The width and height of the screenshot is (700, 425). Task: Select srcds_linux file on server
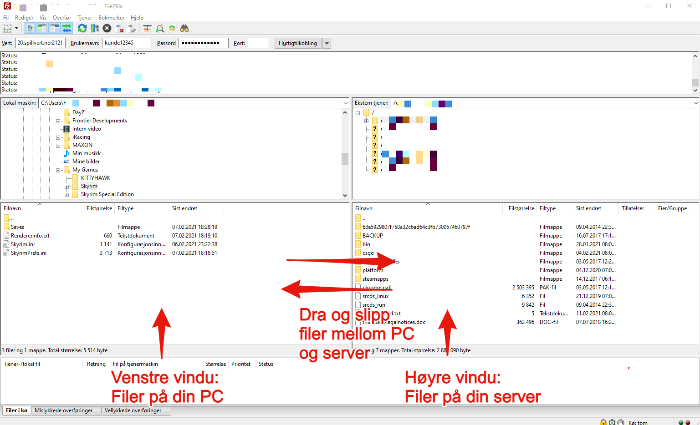pyautogui.click(x=375, y=296)
